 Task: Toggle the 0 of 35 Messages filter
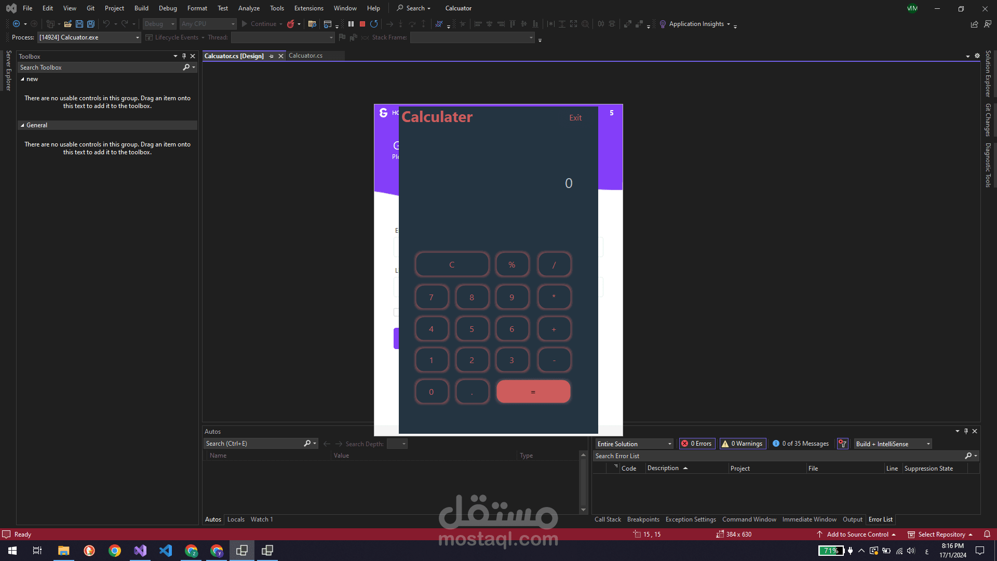pos(801,444)
